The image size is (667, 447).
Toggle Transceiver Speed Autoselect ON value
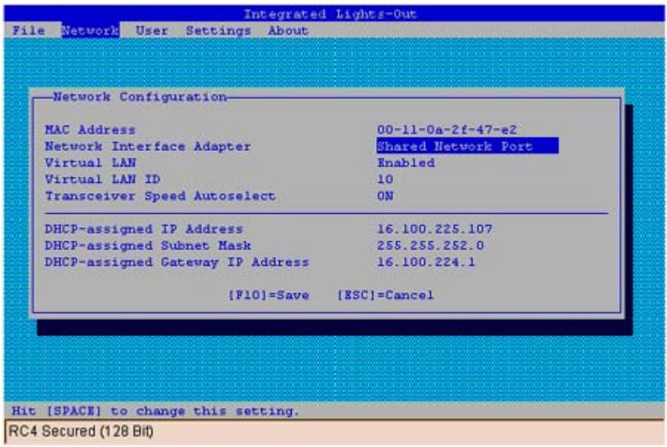385,195
